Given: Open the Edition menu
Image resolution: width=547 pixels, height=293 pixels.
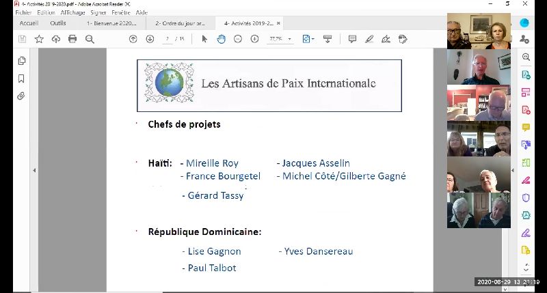Looking at the screenshot, I should [46, 12].
